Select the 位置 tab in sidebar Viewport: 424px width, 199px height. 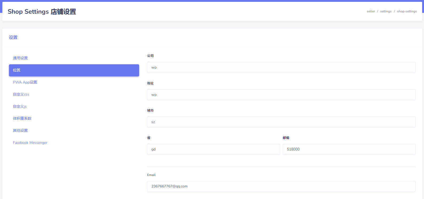point(74,70)
